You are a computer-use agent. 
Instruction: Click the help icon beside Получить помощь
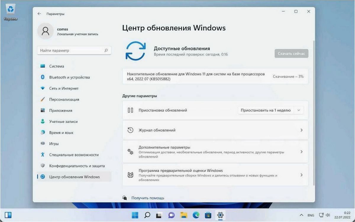[125, 198]
